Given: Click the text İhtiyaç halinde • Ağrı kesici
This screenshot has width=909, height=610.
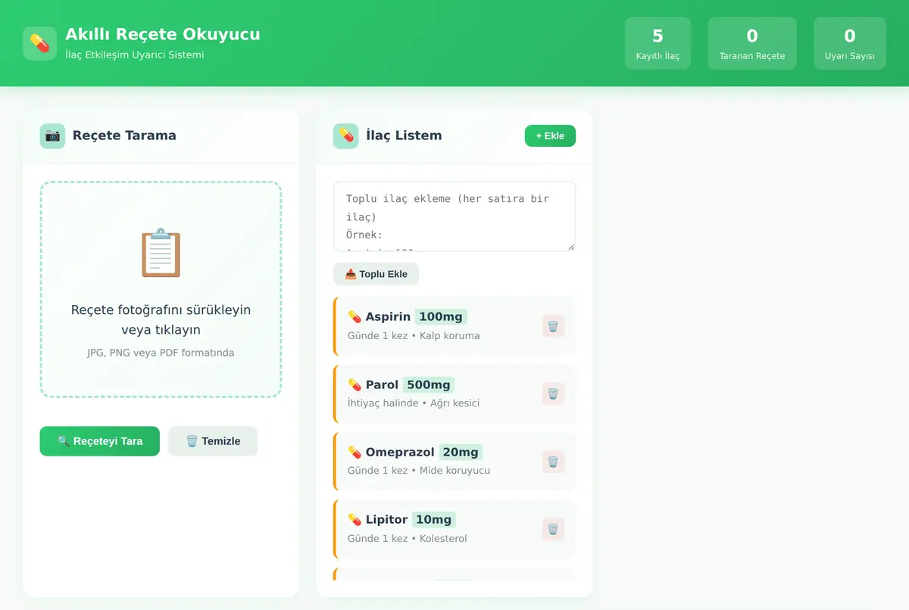Looking at the screenshot, I should (414, 403).
